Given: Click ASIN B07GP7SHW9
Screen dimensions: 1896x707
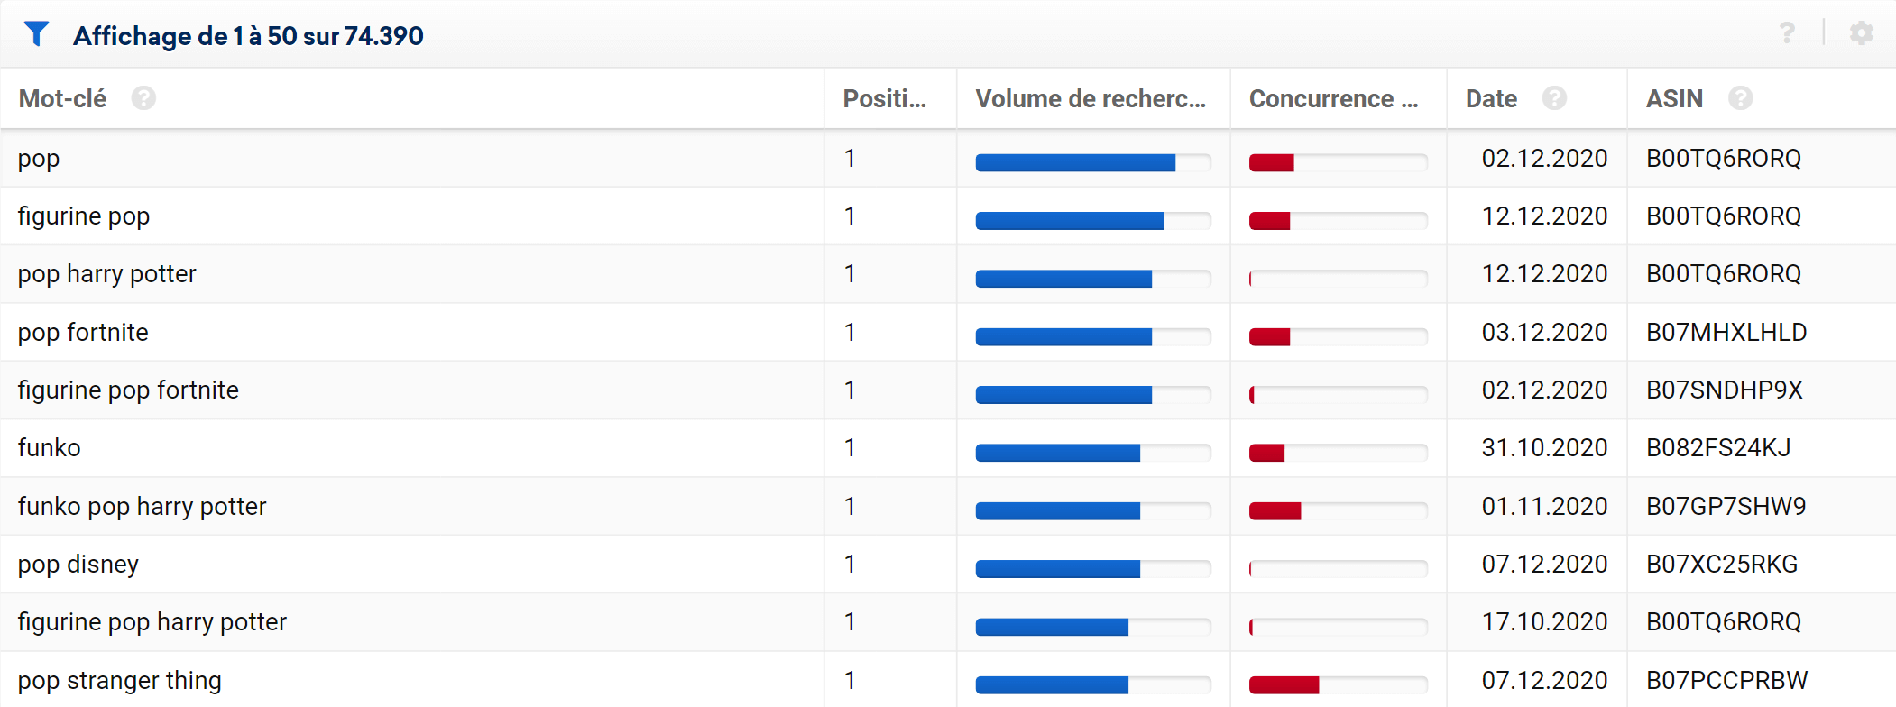Looking at the screenshot, I should pos(1726,507).
